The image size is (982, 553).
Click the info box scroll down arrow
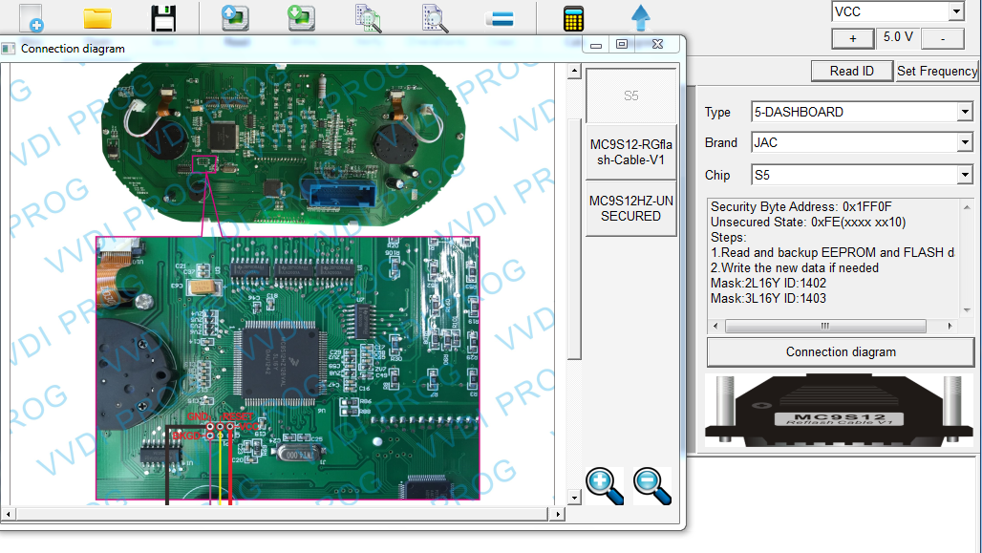[x=967, y=310]
